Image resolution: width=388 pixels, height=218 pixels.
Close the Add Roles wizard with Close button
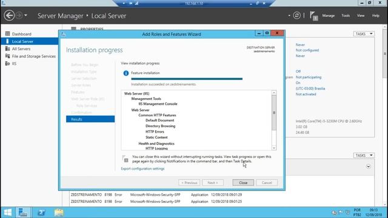243,183
